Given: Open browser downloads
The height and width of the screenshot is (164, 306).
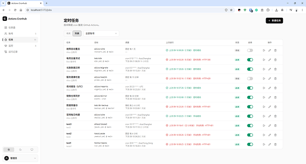Looking at the screenshot, I should tap(276, 10).
